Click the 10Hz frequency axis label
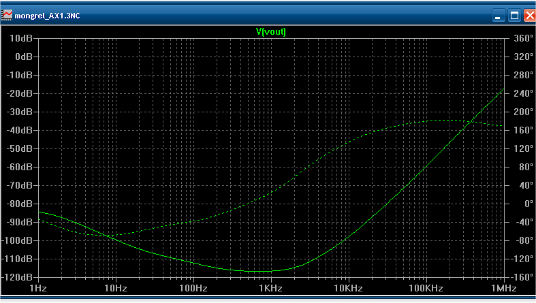 116,289
